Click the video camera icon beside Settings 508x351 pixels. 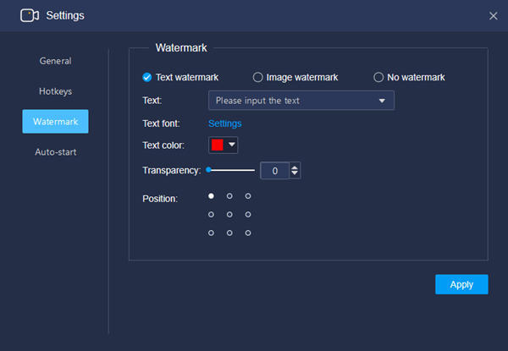pos(30,15)
